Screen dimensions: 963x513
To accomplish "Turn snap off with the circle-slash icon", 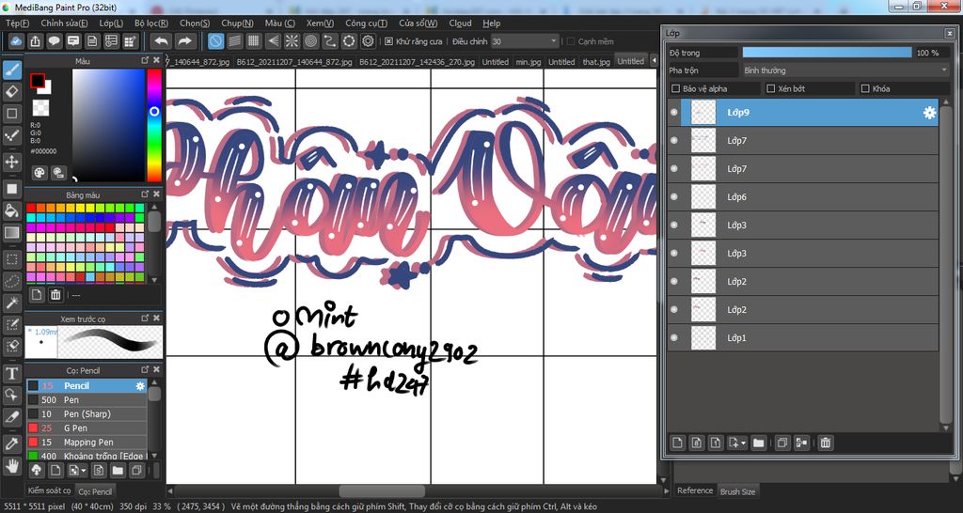I will (x=215, y=41).
